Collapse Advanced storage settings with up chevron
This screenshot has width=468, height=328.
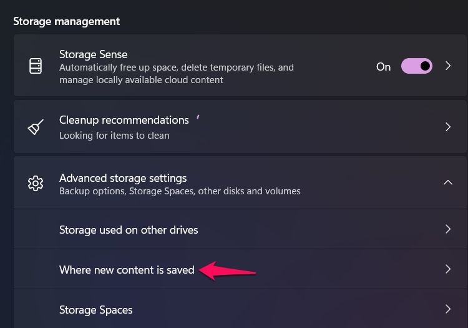coord(447,182)
